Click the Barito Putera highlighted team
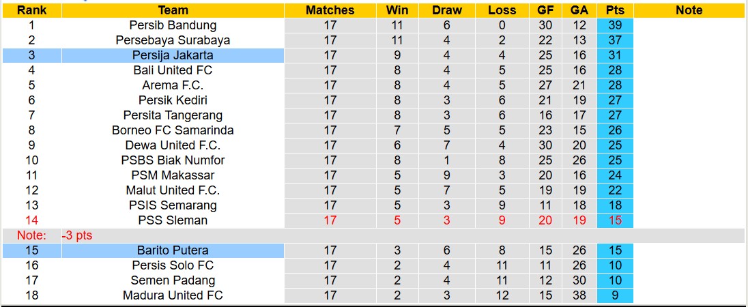This screenshot has height=307, width=748. [173, 250]
